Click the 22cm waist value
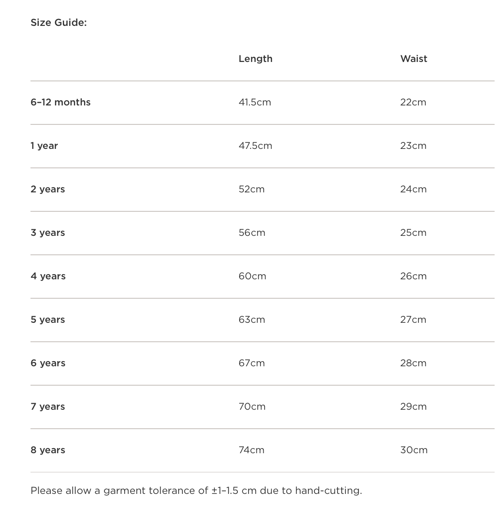496x505 pixels. 413,102
